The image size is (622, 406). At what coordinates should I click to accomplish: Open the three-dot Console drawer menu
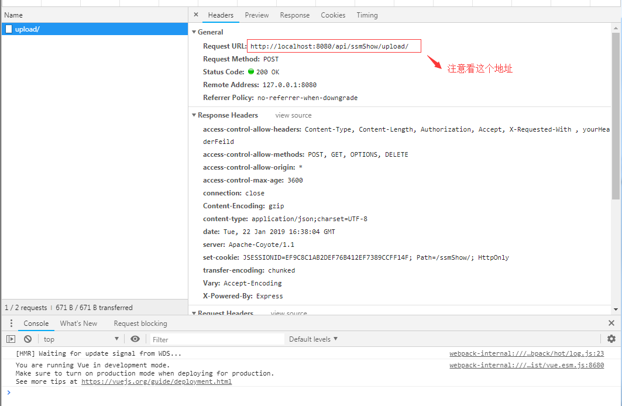(x=11, y=323)
